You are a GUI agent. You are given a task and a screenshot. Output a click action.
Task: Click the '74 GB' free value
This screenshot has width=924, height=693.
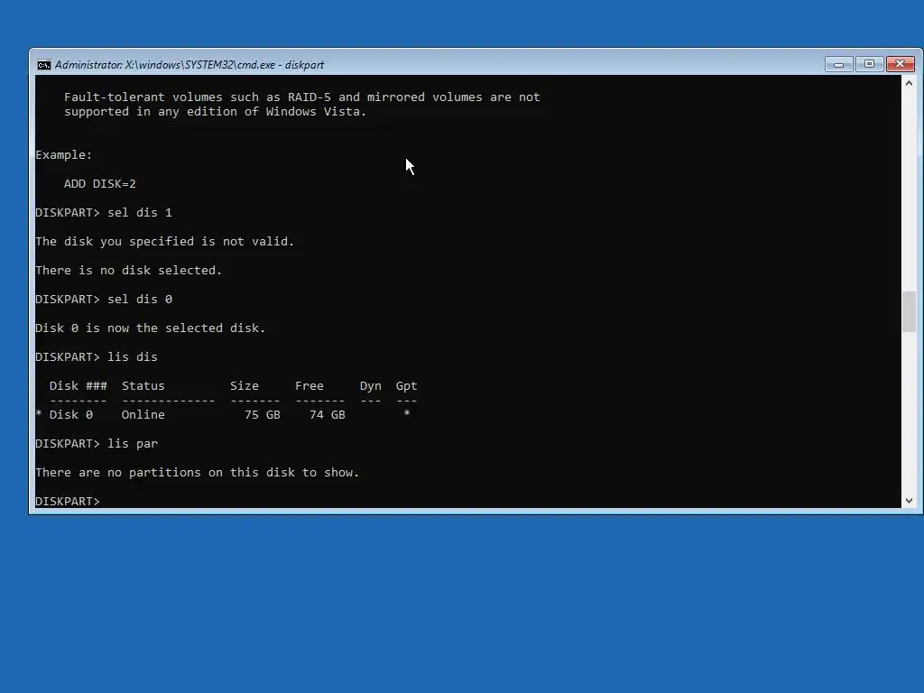pyautogui.click(x=327, y=415)
